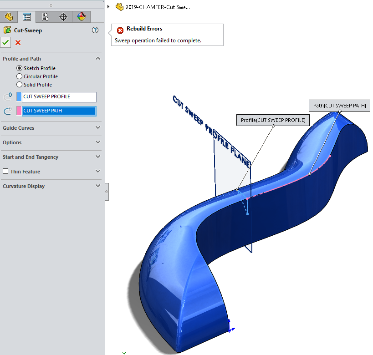
Task: Select the CUT SWEEP PATH field
Action: click(x=59, y=111)
